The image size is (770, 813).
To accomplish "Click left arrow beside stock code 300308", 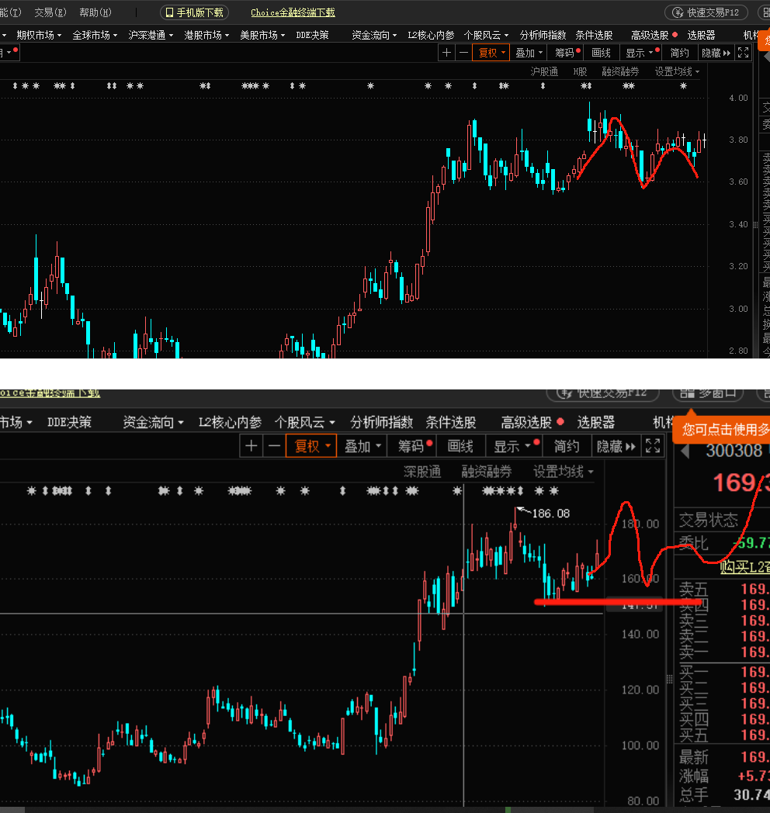I will 685,451.
